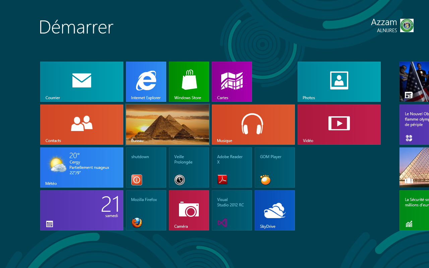429x268 pixels.
Task: Click the purple Visual Studio logo
Action: click(x=223, y=223)
